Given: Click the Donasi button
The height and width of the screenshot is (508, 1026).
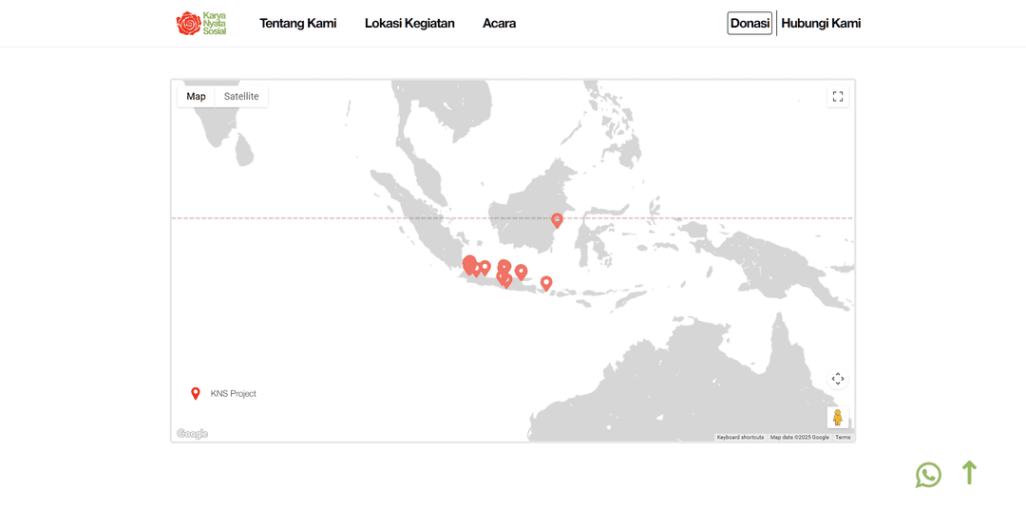Looking at the screenshot, I should [750, 24].
